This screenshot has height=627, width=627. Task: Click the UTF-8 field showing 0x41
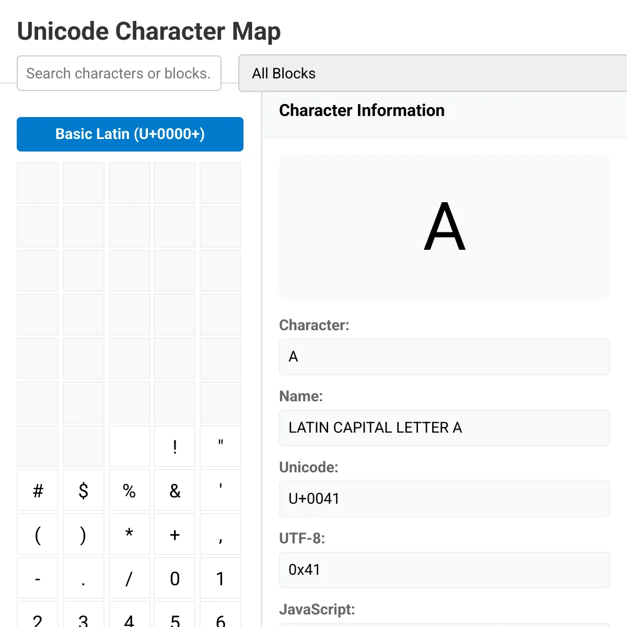tap(444, 570)
